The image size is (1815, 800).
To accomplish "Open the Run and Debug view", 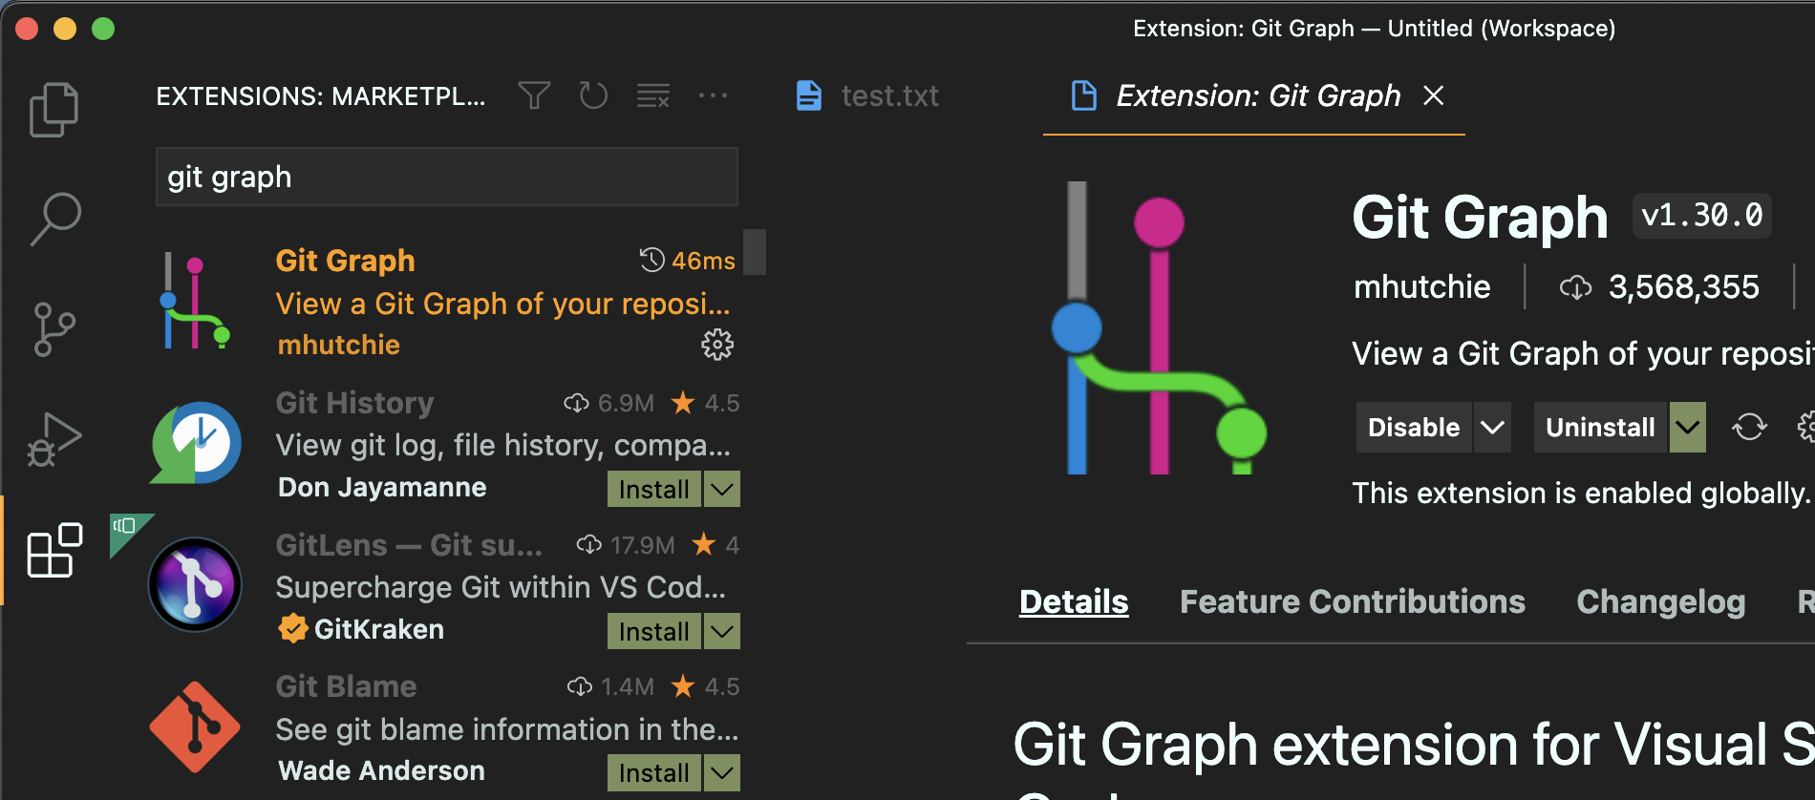I will click(x=54, y=440).
